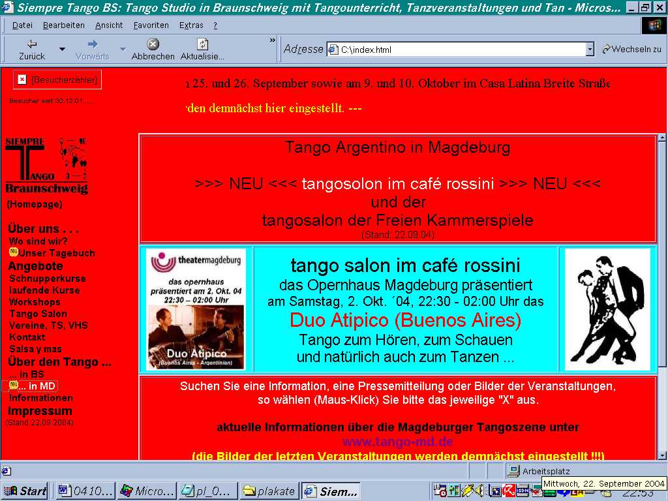
Task: Open the Vorwärts history dropdown arrow
Action: (123, 50)
